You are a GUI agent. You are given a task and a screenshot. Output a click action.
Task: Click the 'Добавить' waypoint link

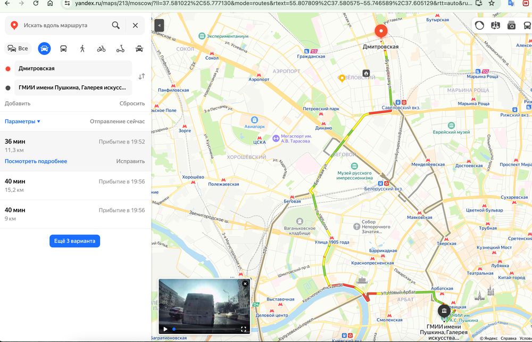(18, 103)
